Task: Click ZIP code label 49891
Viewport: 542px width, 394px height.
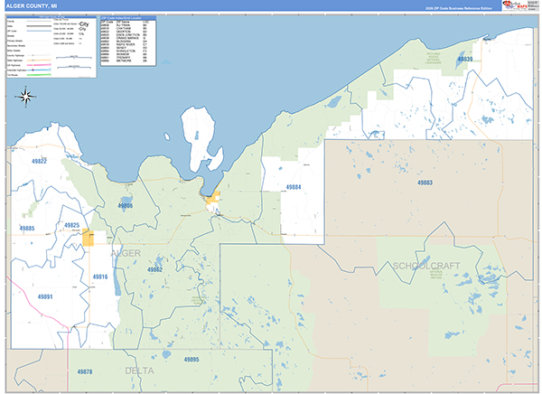Action: click(x=45, y=296)
